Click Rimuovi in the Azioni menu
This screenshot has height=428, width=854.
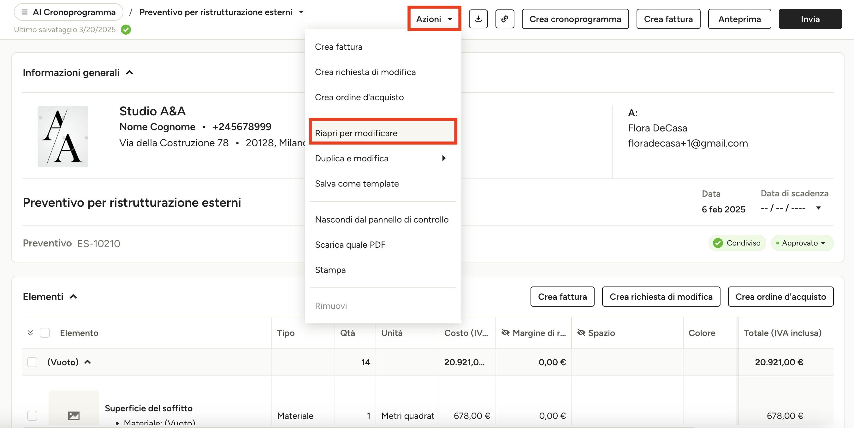coord(383,305)
